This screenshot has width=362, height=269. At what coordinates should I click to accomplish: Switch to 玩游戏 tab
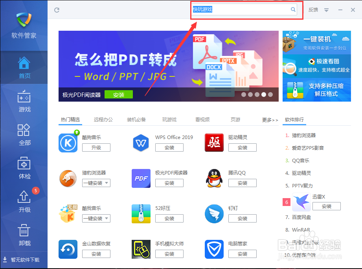coord(169,120)
